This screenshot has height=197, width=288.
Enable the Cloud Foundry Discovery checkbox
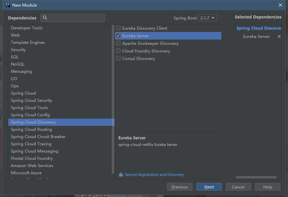(118, 51)
